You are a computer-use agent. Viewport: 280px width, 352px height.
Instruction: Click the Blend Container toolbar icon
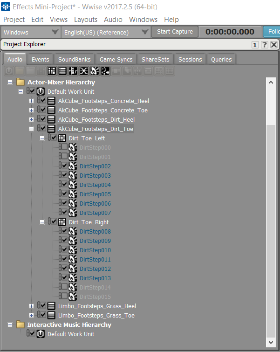pos(84,71)
